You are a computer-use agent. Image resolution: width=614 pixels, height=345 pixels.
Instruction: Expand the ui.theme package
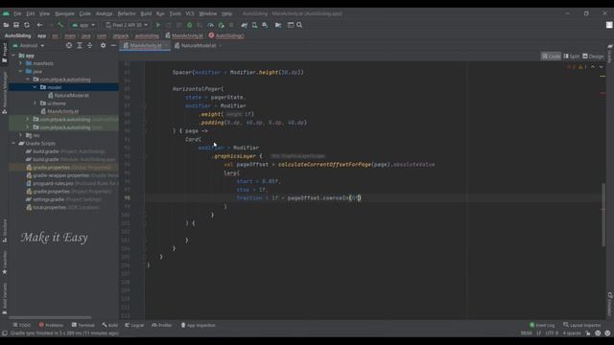35,103
